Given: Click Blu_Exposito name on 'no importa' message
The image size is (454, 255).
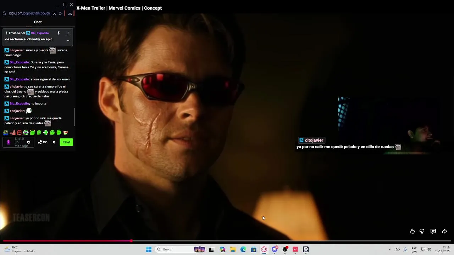Looking at the screenshot, I should click(x=19, y=103).
